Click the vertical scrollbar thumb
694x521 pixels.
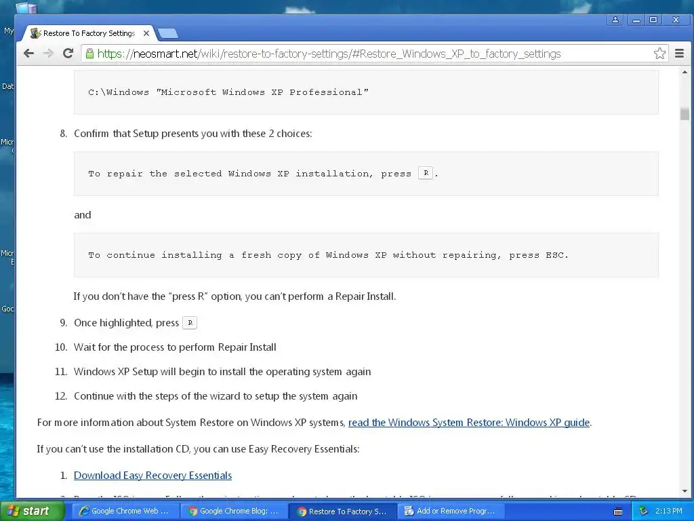685,113
